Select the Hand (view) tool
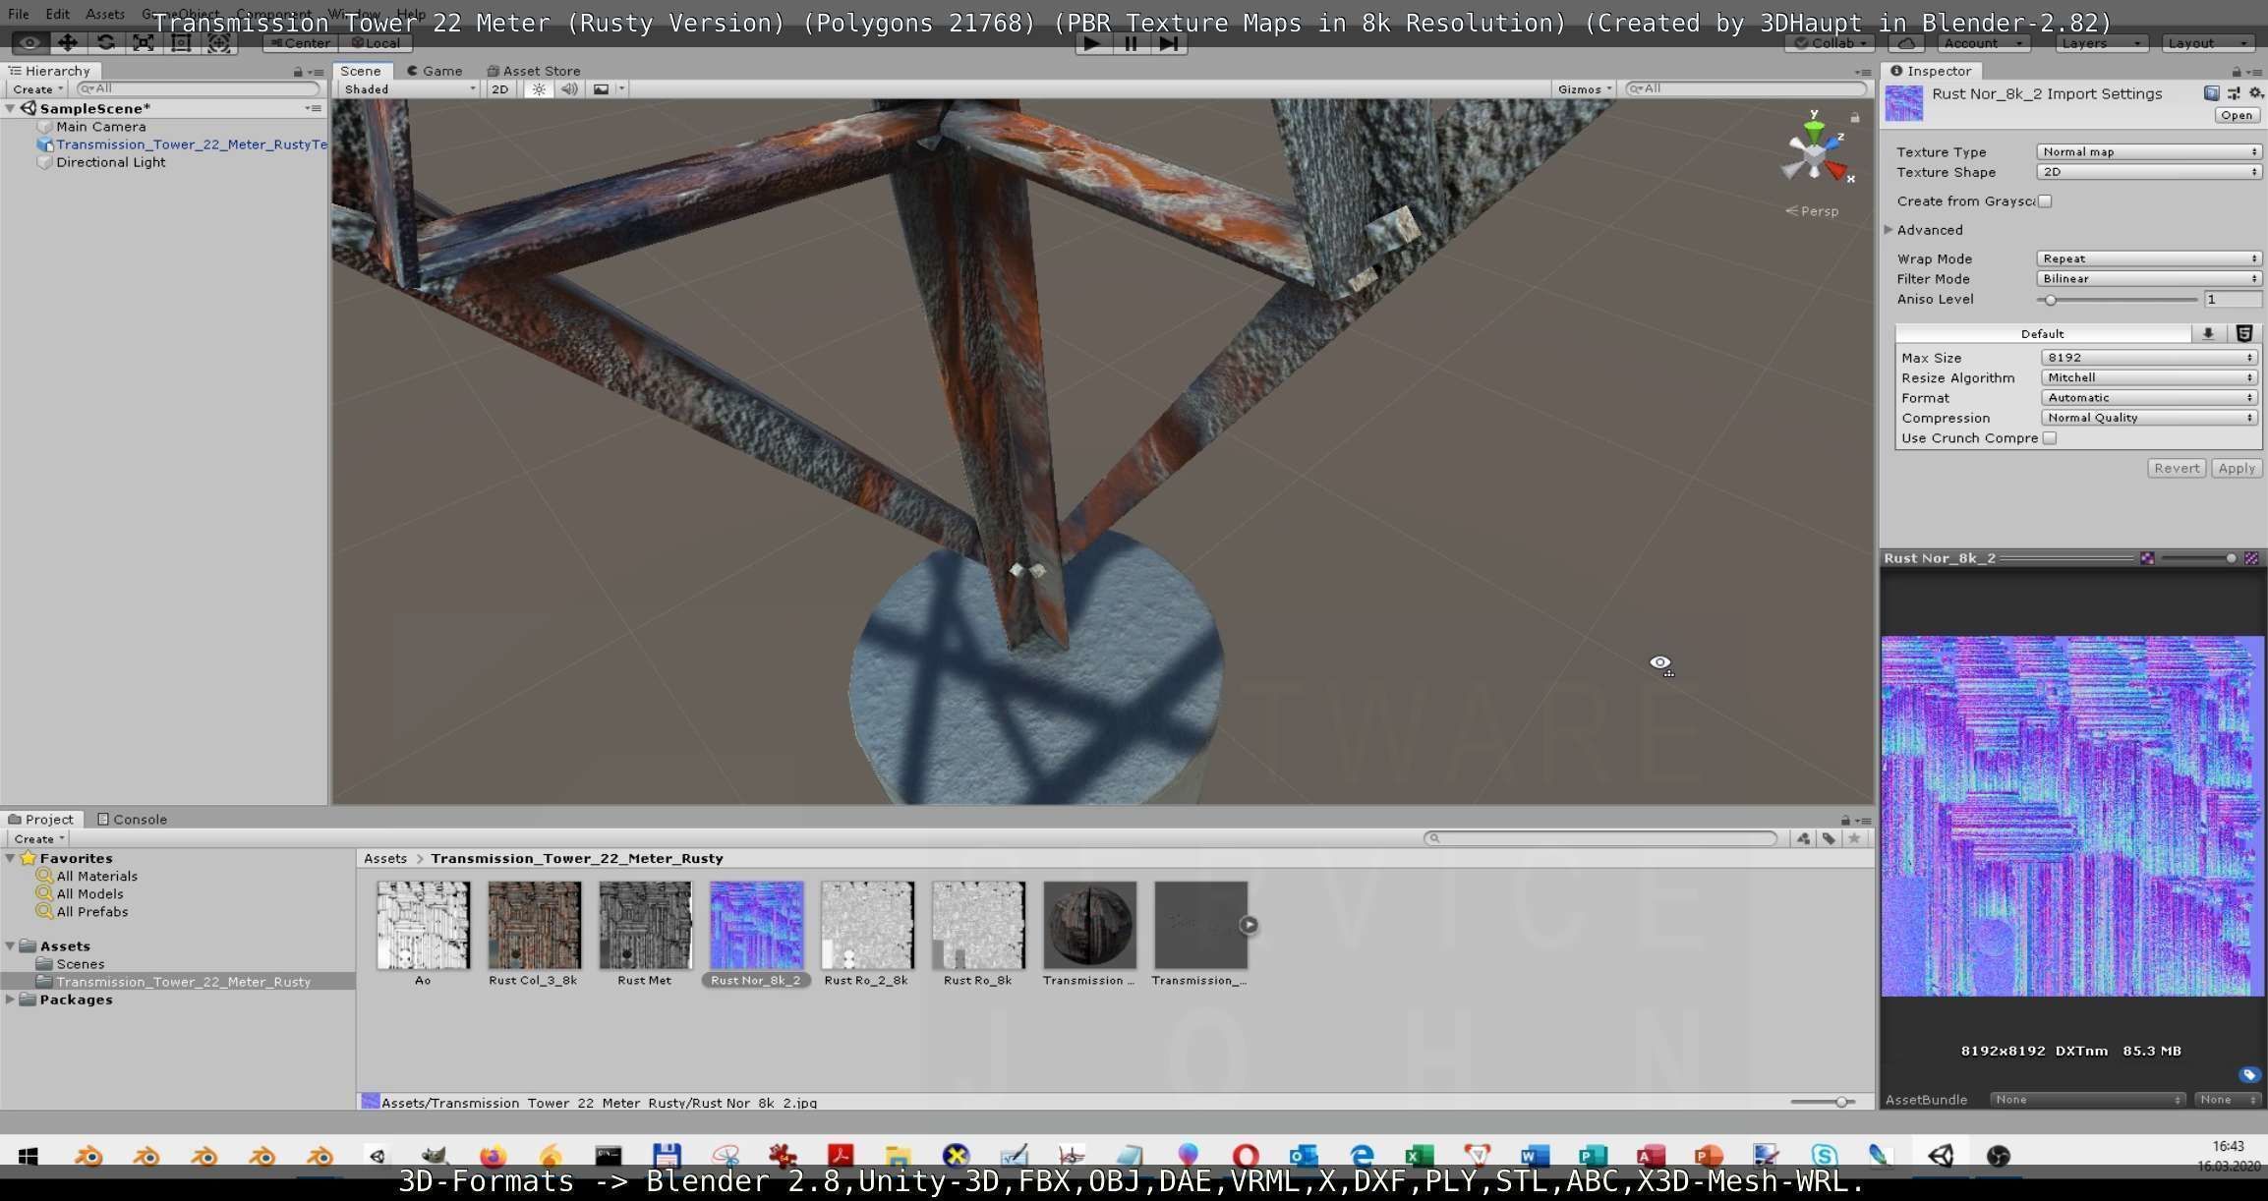Image resolution: width=2268 pixels, height=1201 pixels. (x=29, y=43)
